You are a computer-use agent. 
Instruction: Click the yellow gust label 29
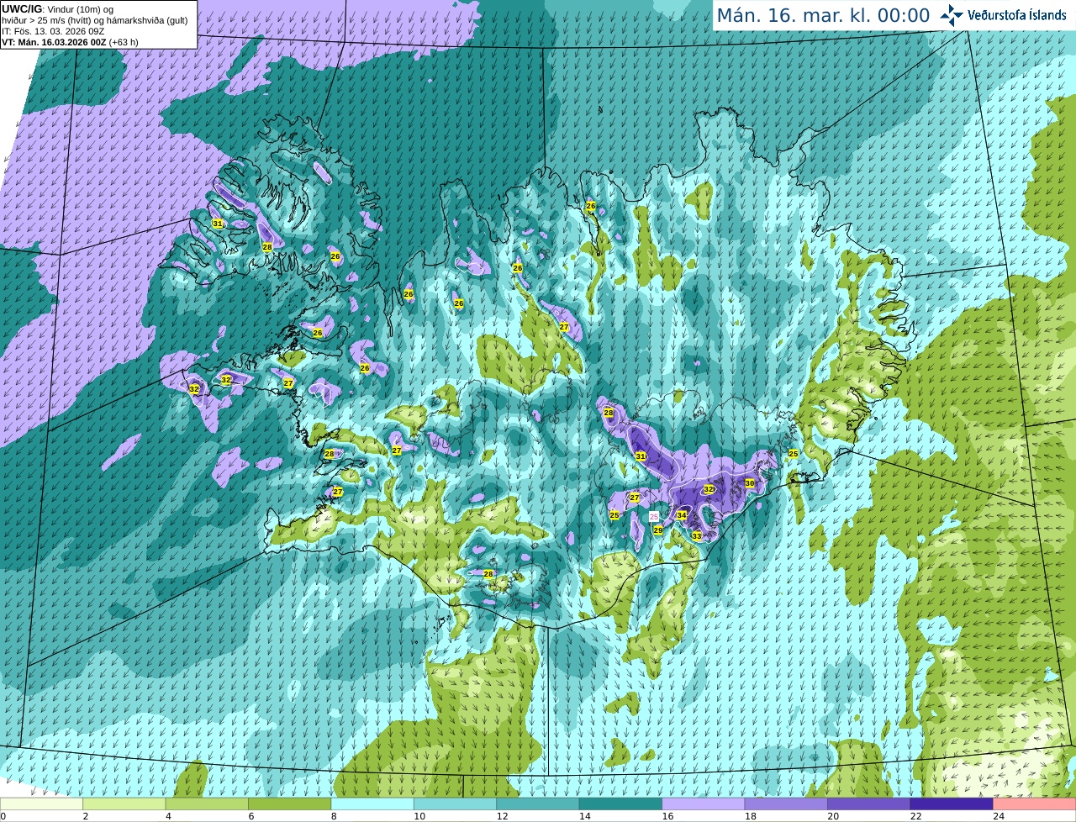pos(658,530)
